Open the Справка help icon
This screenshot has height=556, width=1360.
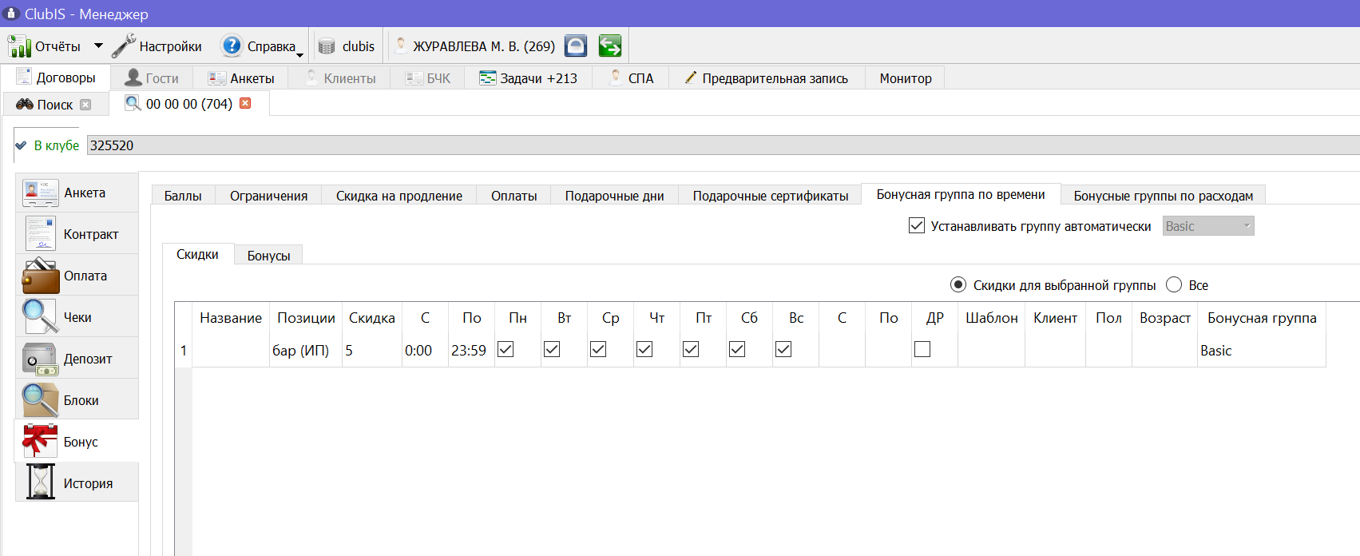pos(232,46)
